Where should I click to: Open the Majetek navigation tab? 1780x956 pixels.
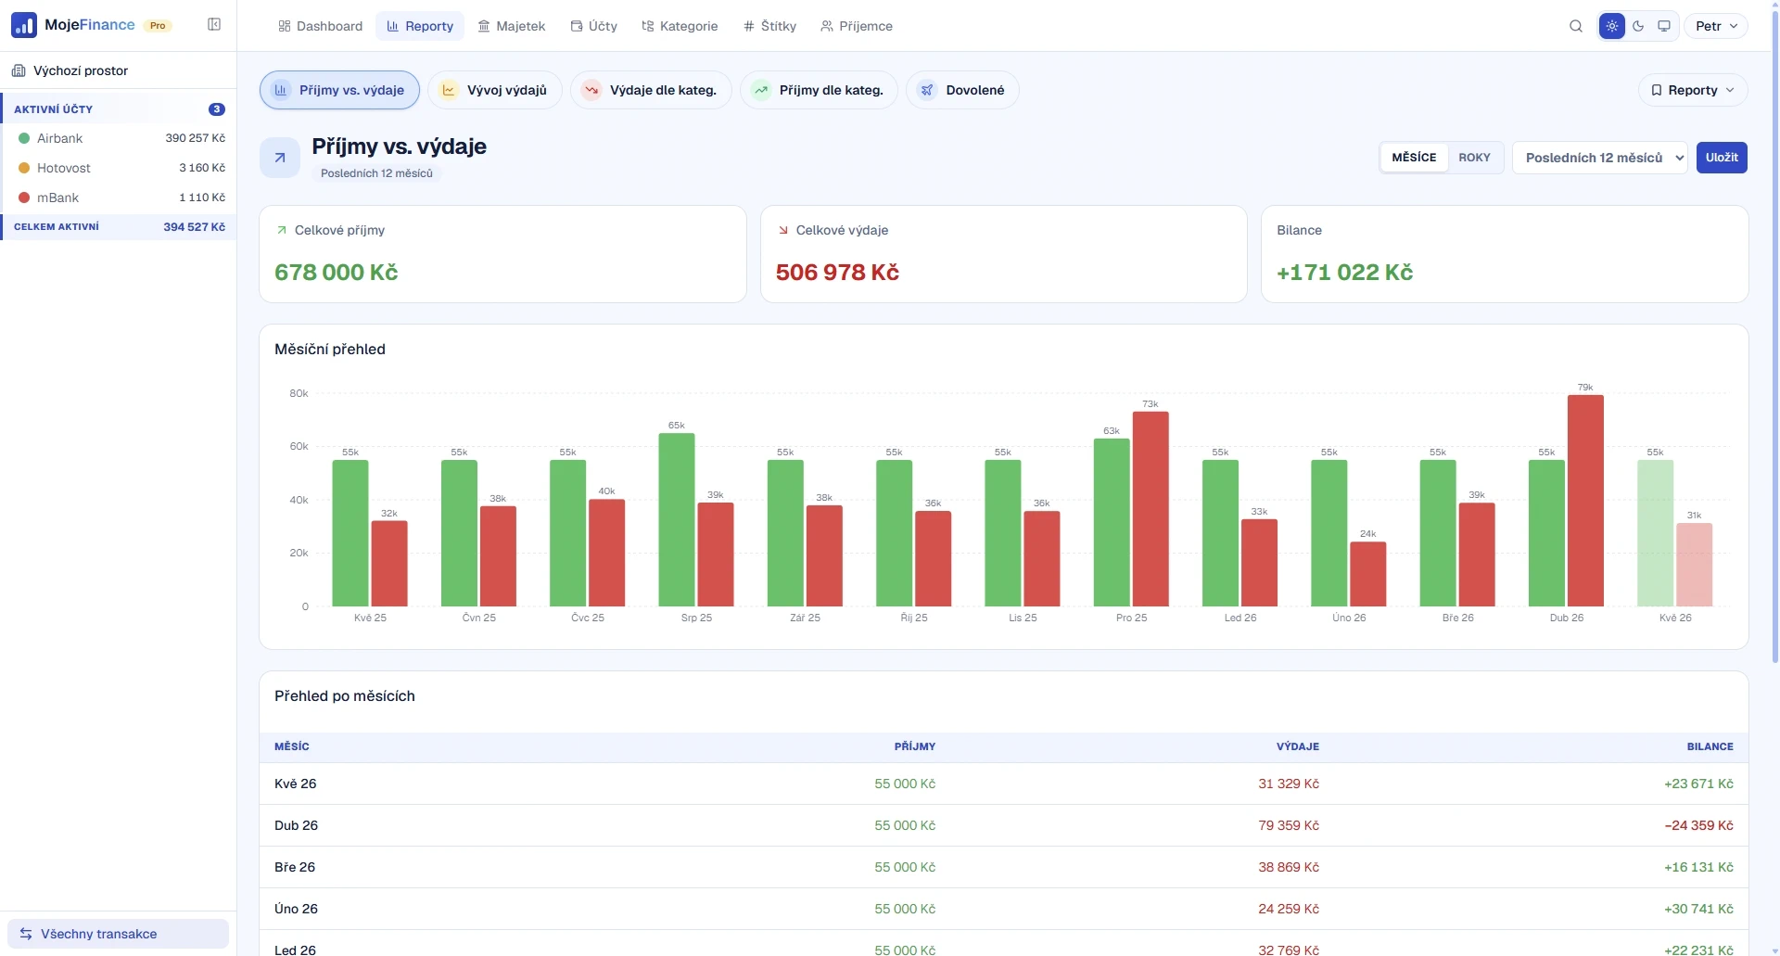coord(511,26)
